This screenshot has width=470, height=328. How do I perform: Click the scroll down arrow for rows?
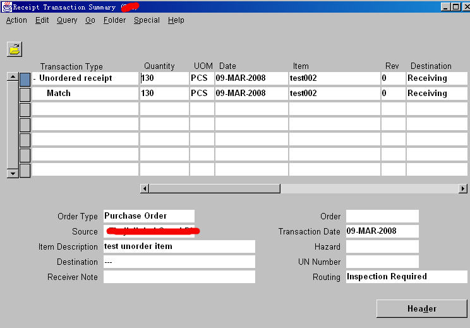[13, 173]
